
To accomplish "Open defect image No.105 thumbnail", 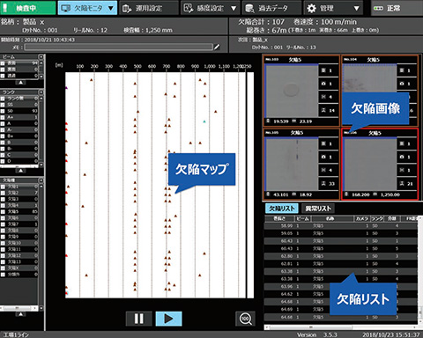I will (x=292, y=165).
